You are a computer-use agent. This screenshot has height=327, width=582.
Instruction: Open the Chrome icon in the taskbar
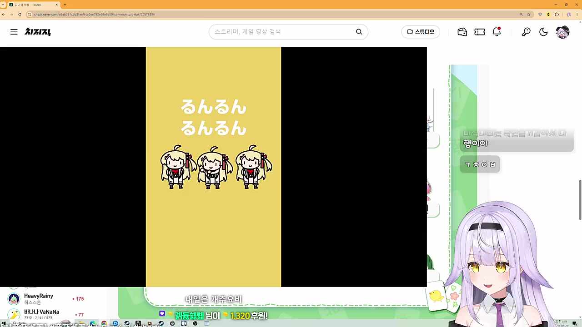(104, 323)
